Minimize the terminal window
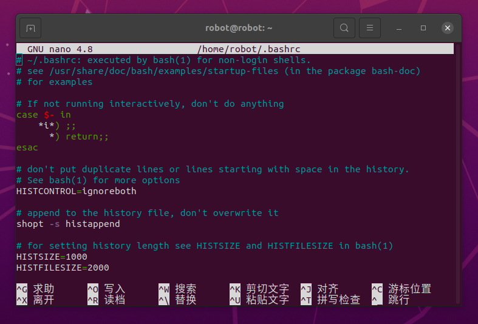 pos(399,28)
